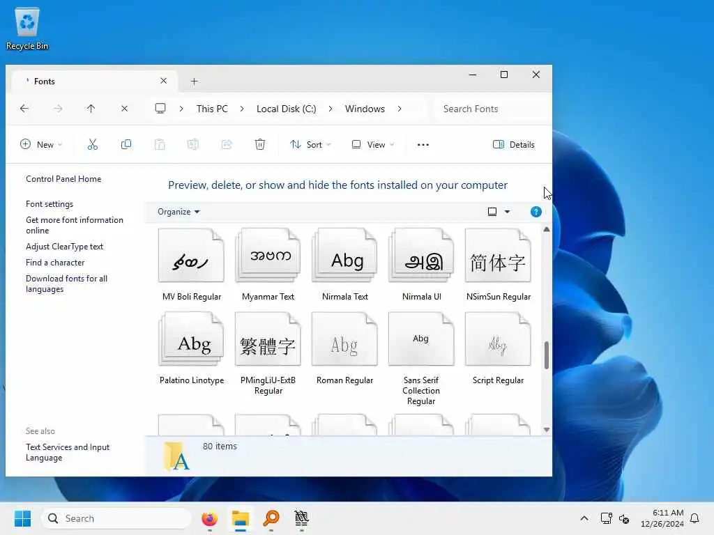Viewport: 714px width, 535px height.
Task: Select Sans Serif Collection Regular font
Action: (421, 359)
